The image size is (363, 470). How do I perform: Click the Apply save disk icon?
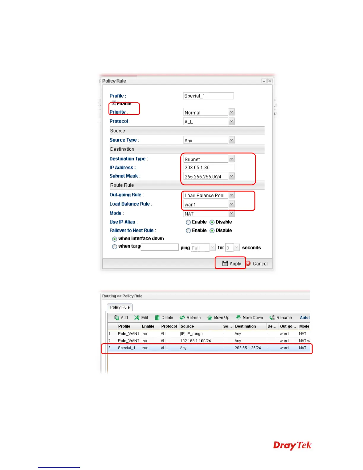coord(225,263)
